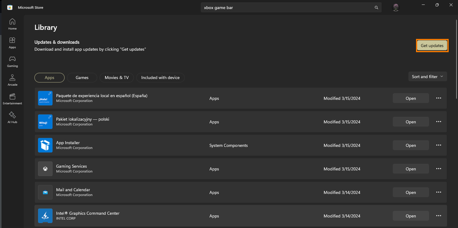Open Paquete de experiencia local en español
The height and width of the screenshot is (228, 458).
411,98
